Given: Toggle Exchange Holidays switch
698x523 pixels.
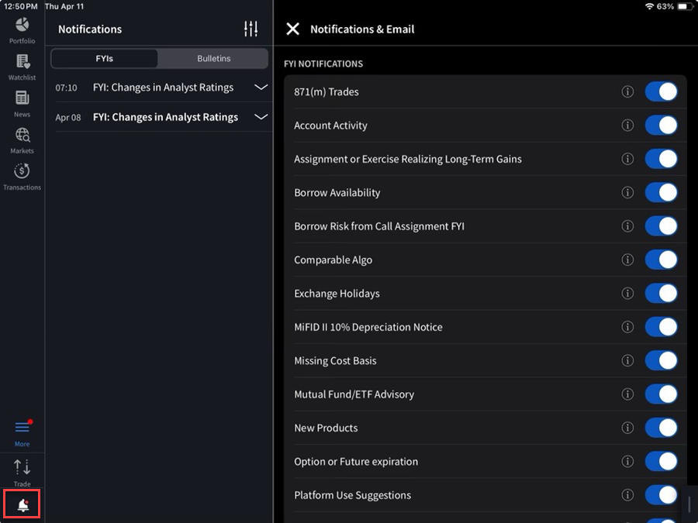Looking at the screenshot, I should (661, 293).
